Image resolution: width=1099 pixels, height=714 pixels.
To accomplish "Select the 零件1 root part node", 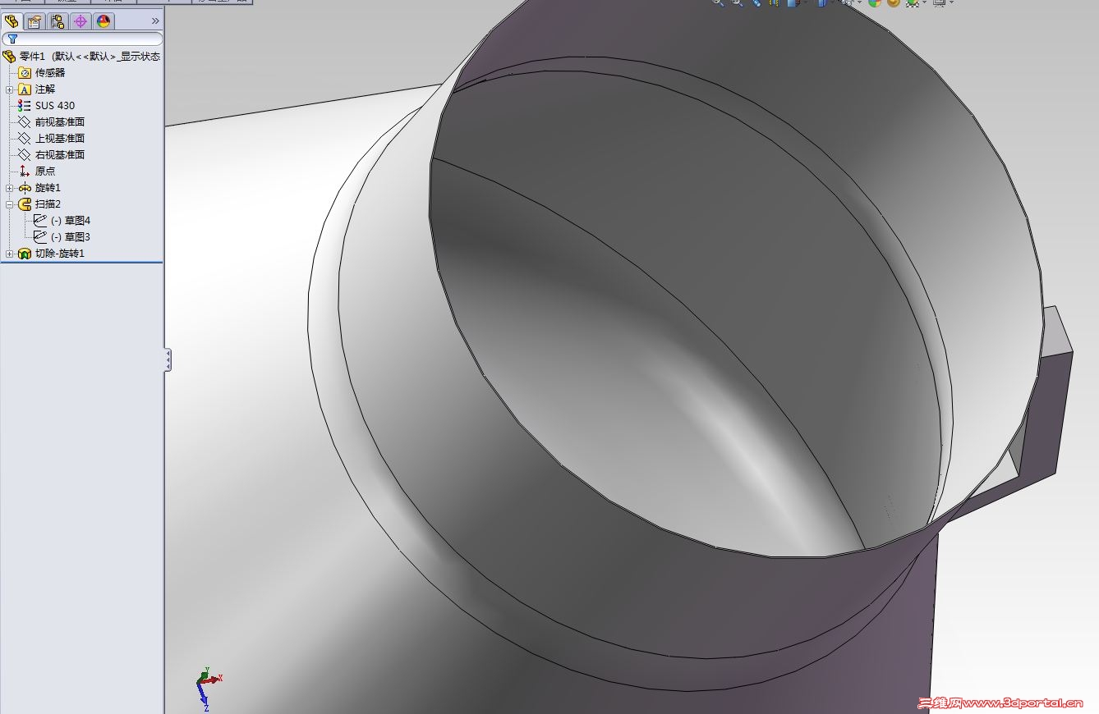I will click(82, 57).
